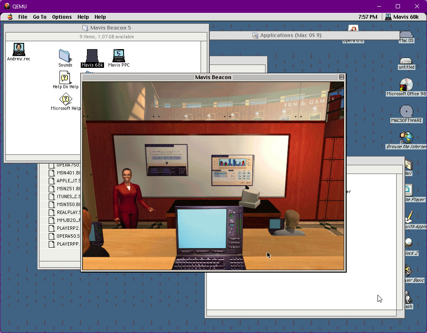Click the progress bar chart poster

(233, 170)
